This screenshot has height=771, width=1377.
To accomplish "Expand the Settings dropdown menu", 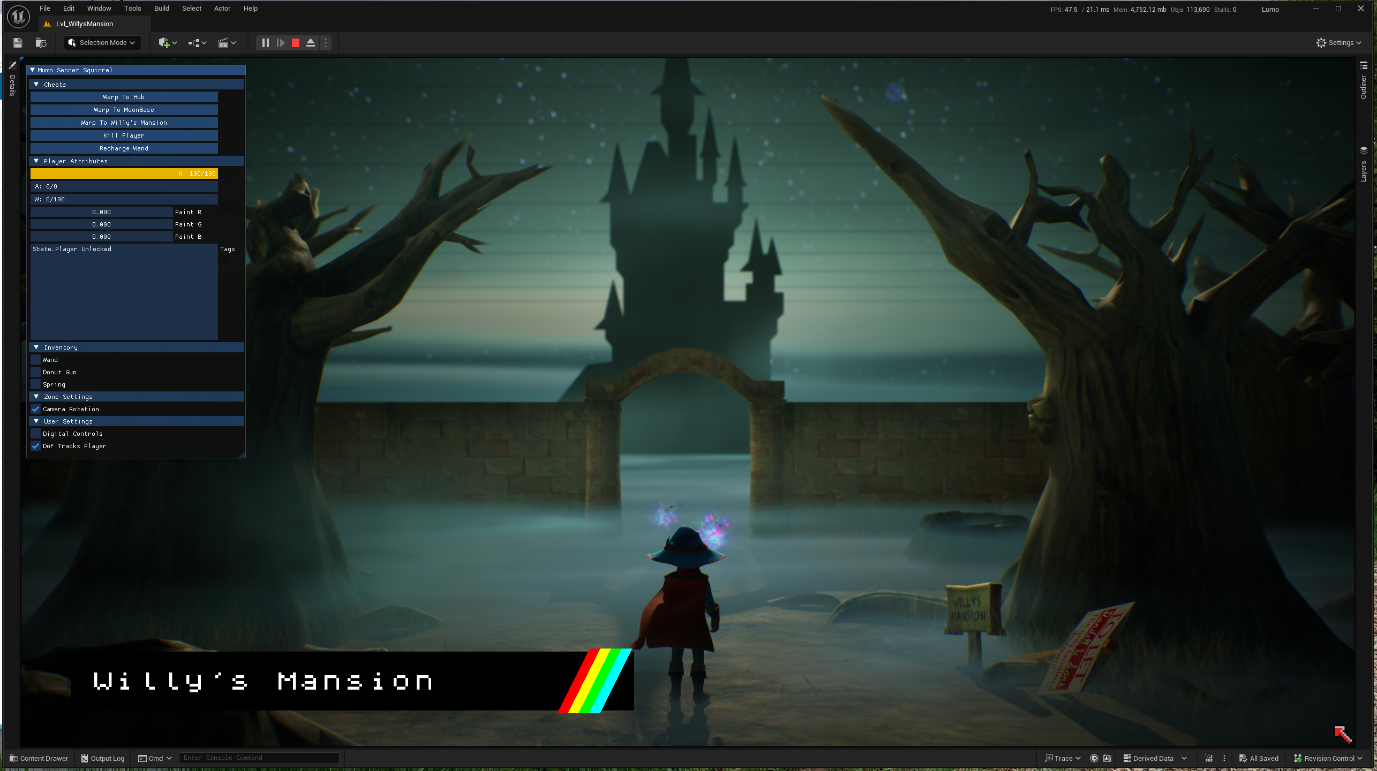I will coord(1338,43).
